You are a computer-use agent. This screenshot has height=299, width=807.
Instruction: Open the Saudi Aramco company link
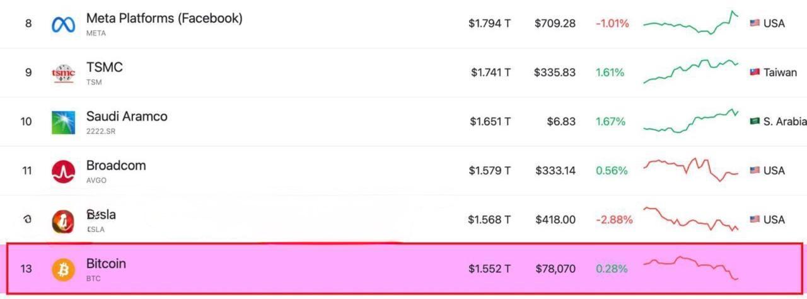pyautogui.click(x=127, y=116)
